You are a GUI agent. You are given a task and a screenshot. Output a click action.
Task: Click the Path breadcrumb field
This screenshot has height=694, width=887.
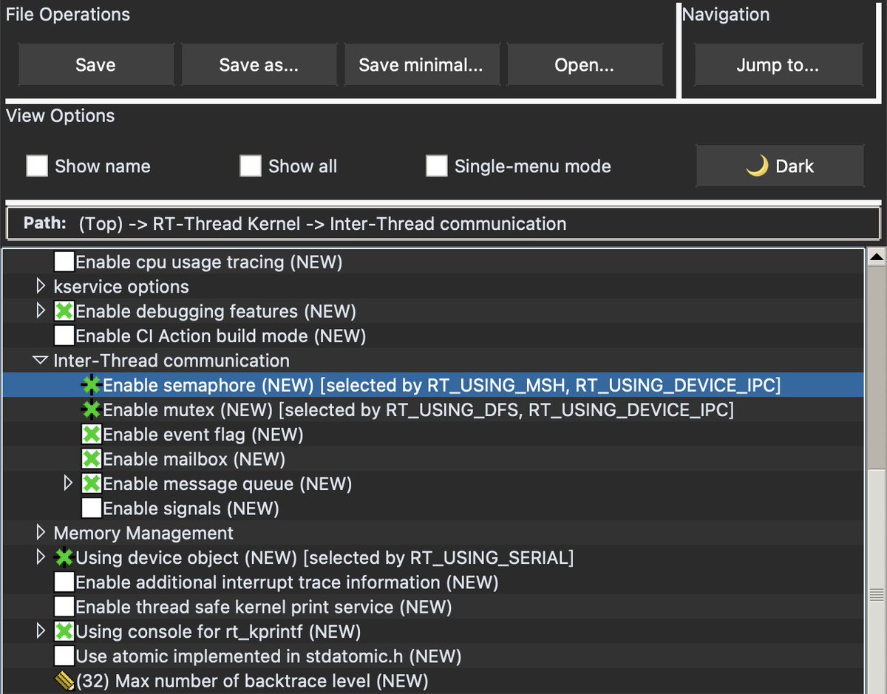pyautogui.click(x=443, y=224)
